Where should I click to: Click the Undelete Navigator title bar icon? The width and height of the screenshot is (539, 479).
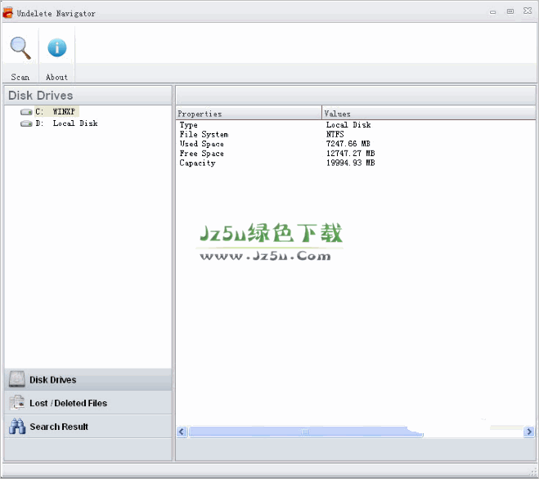click(x=8, y=13)
